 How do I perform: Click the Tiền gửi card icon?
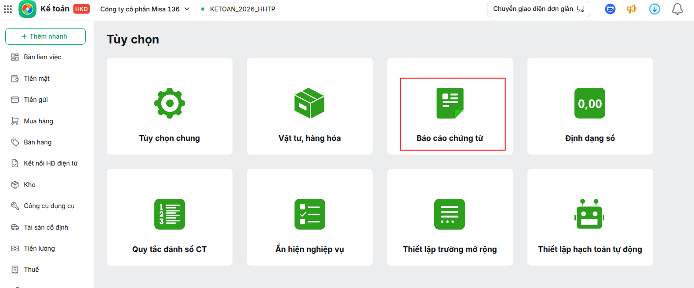(15, 100)
